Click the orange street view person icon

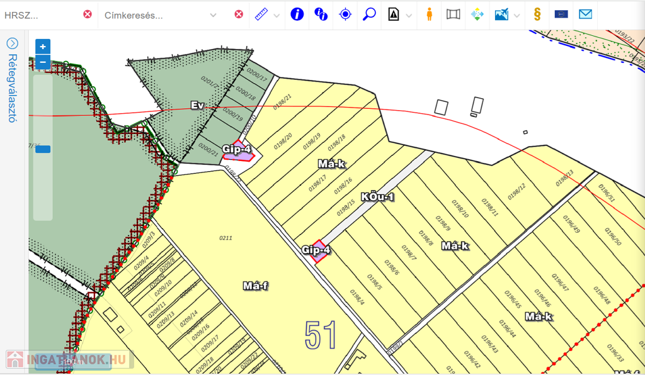coord(429,14)
